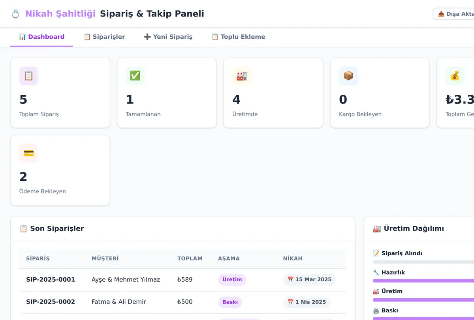Click the Üretim stage badge for Ayşe & Mehmet
The image size is (474, 320).
point(232,280)
